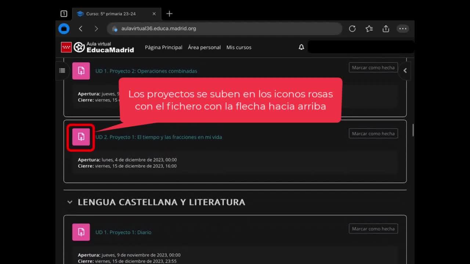Open the blue browser profile icon
This screenshot has width=470, height=264.
click(64, 29)
